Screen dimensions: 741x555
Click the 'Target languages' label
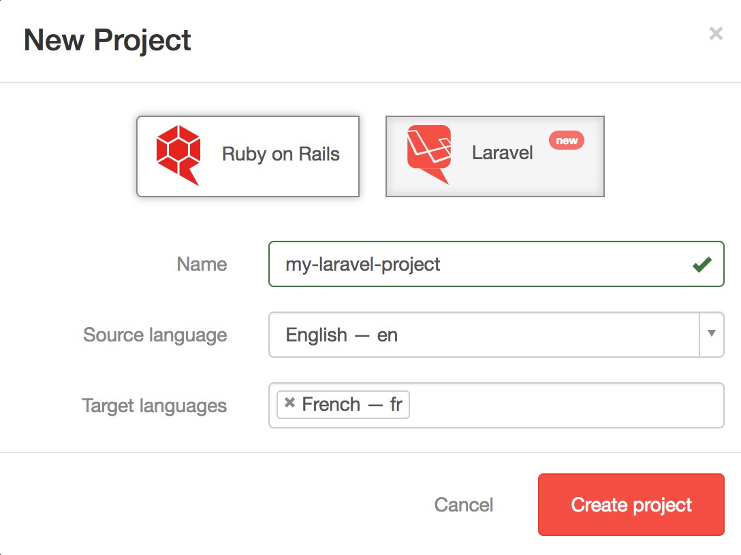155,406
